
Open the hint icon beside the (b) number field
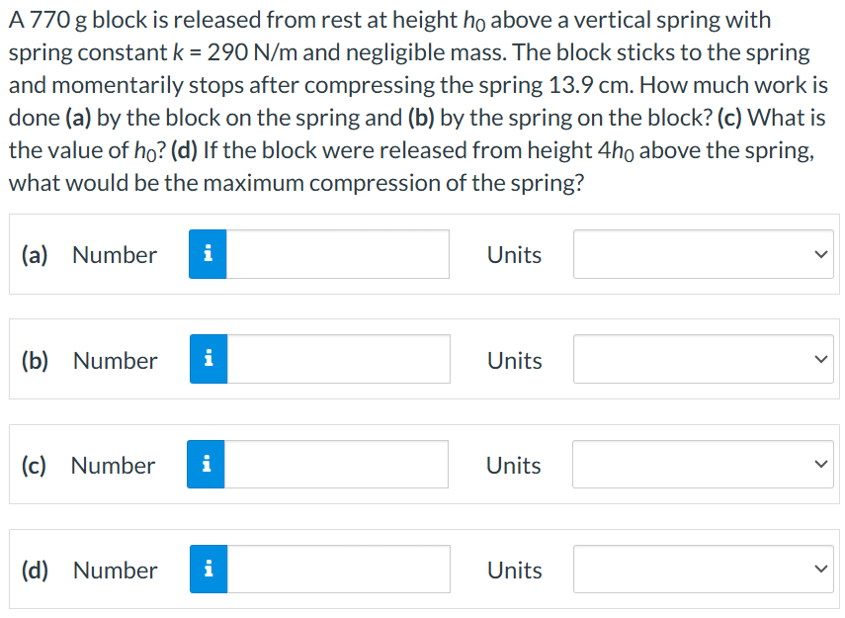click(x=207, y=359)
